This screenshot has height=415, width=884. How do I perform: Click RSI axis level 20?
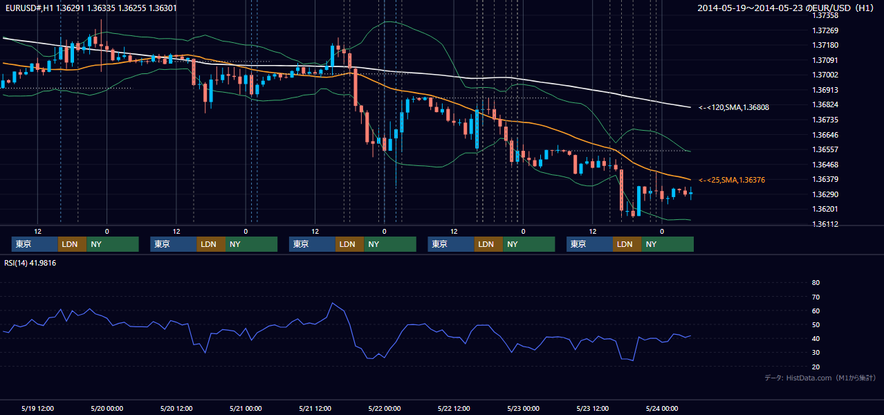click(816, 367)
